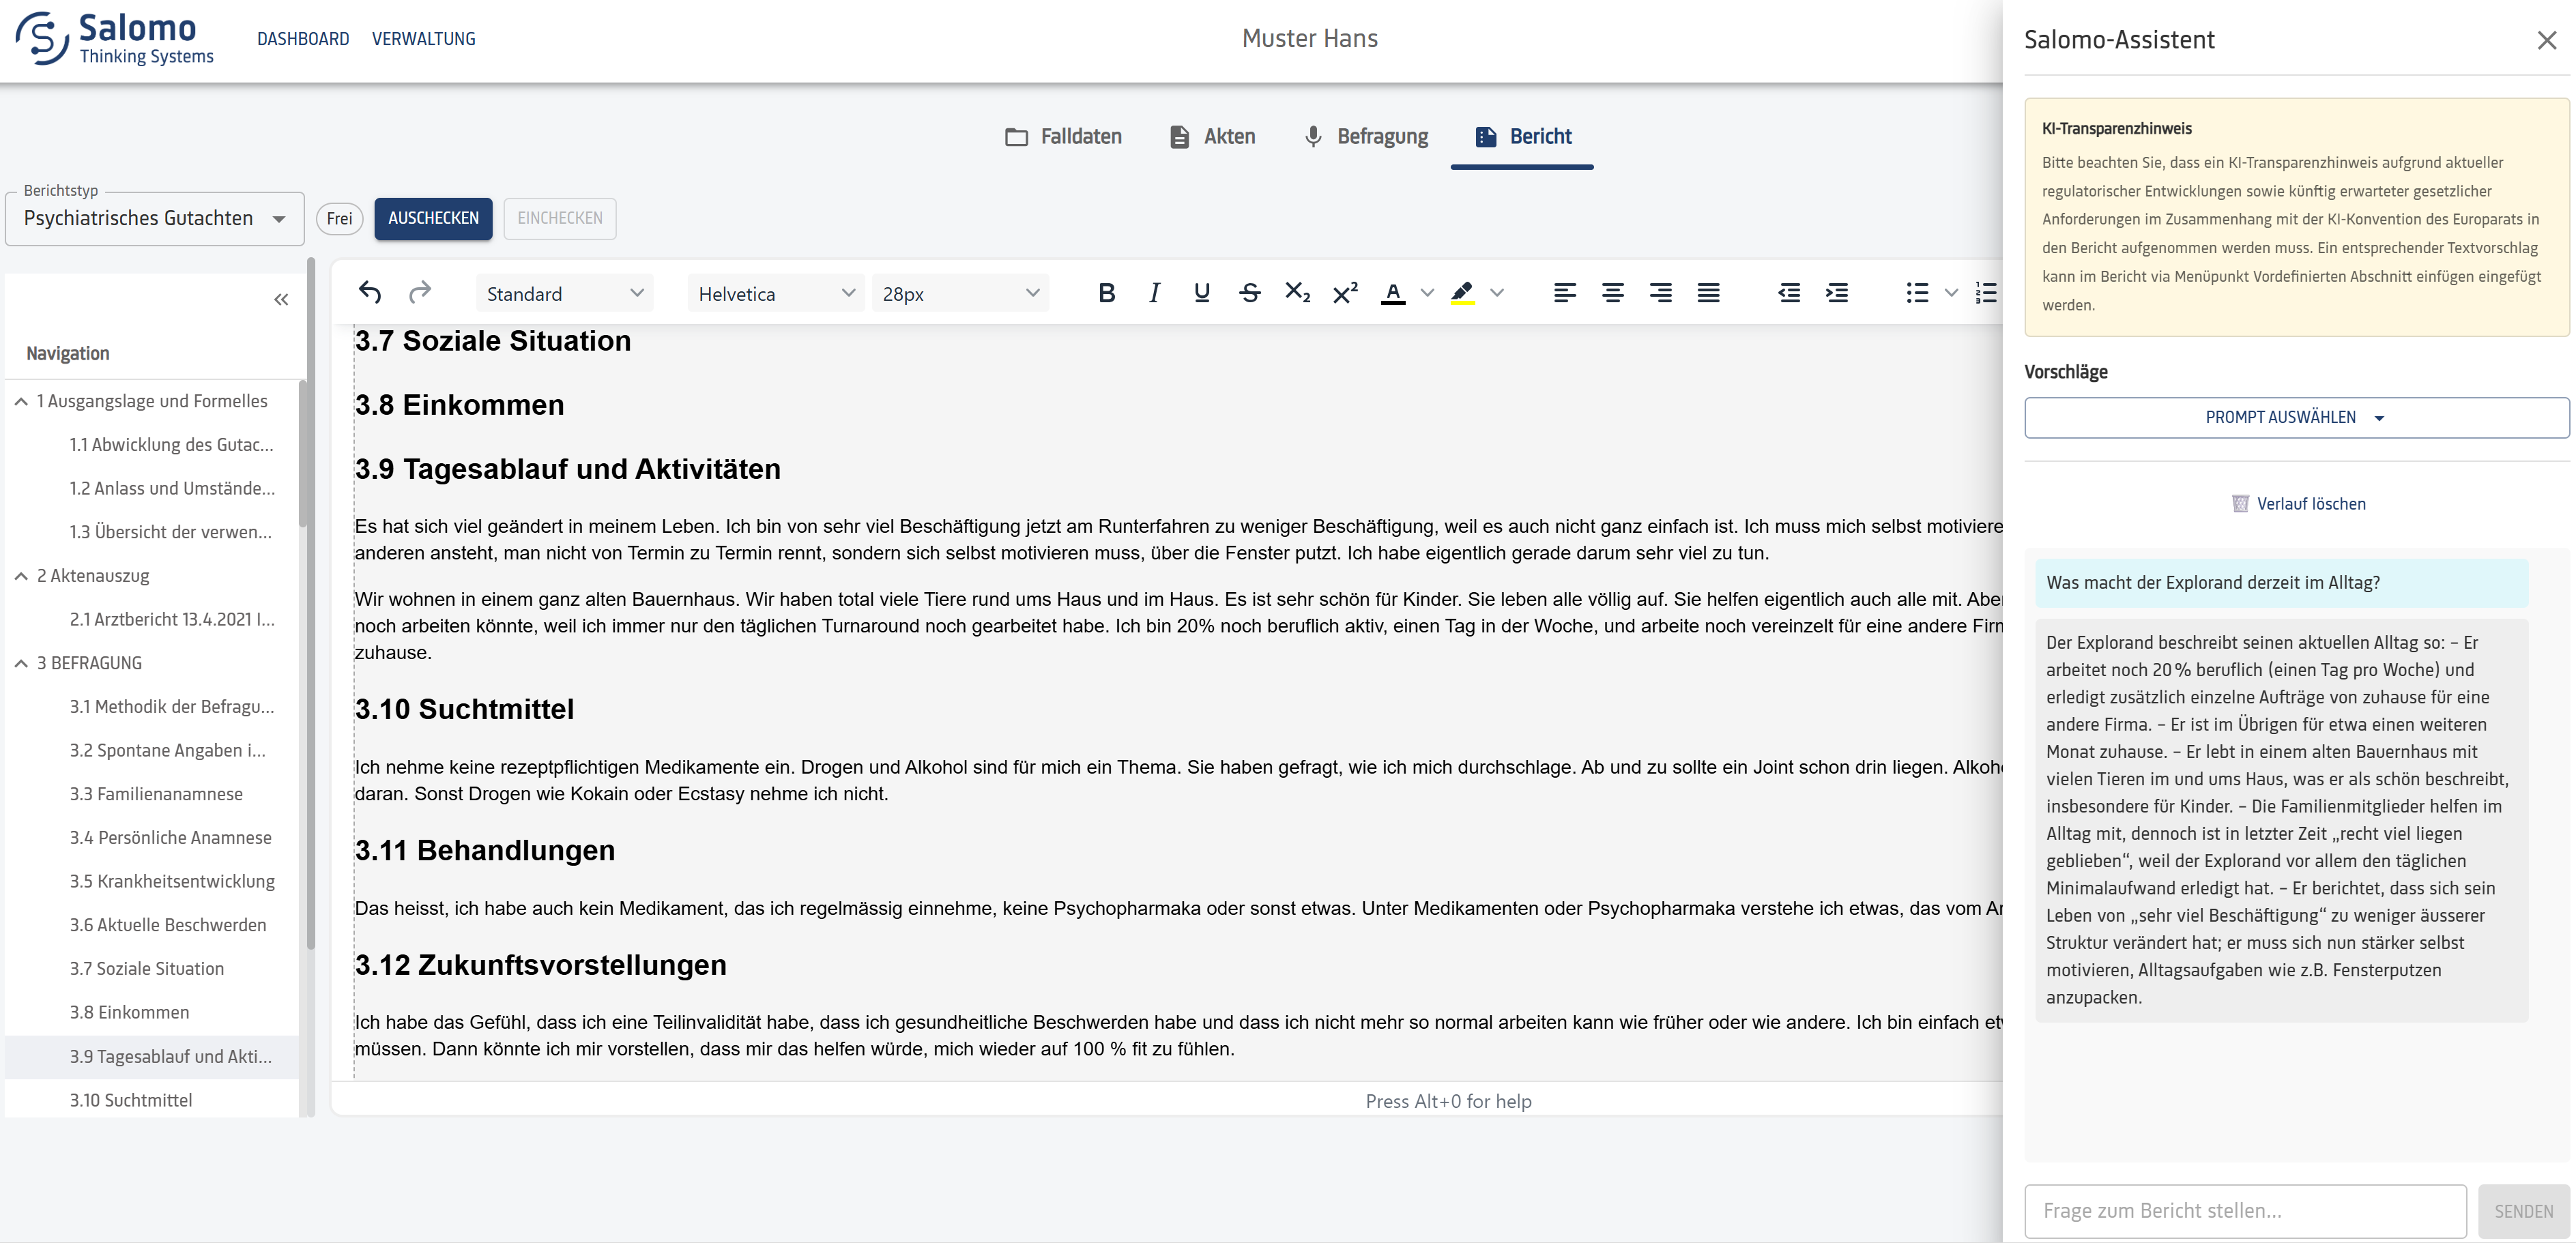Insert a numbered list
This screenshot has height=1243, width=2576.
(1986, 293)
